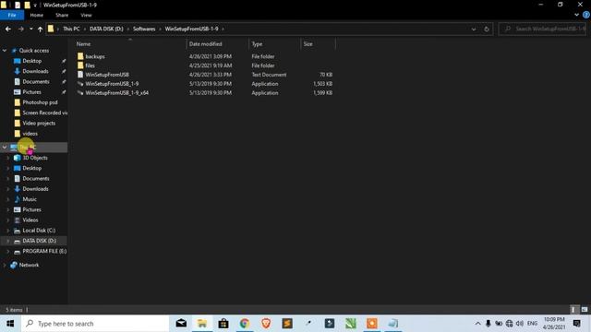
Task: Launch Brave browser from the taskbar
Action: coord(266,324)
